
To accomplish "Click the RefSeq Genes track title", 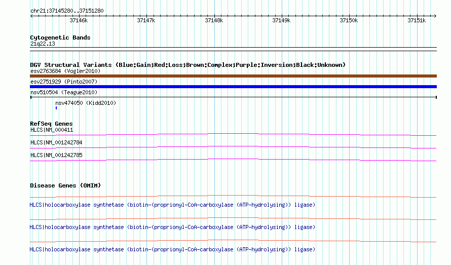I will (51, 124).
